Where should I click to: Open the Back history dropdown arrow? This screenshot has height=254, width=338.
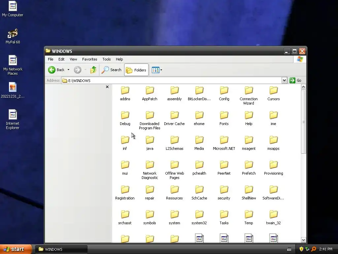coord(68,70)
